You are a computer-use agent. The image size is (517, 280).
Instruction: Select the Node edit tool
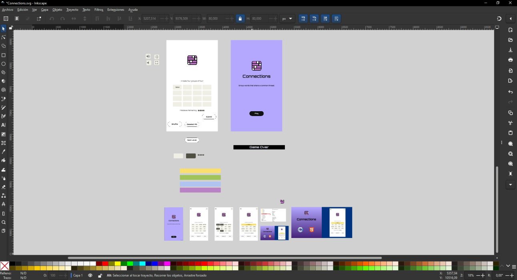click(4, 37)
